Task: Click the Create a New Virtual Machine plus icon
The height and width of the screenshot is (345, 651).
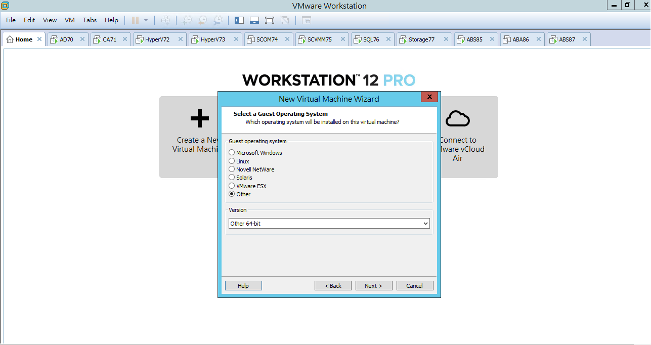Action: [199, 118]
